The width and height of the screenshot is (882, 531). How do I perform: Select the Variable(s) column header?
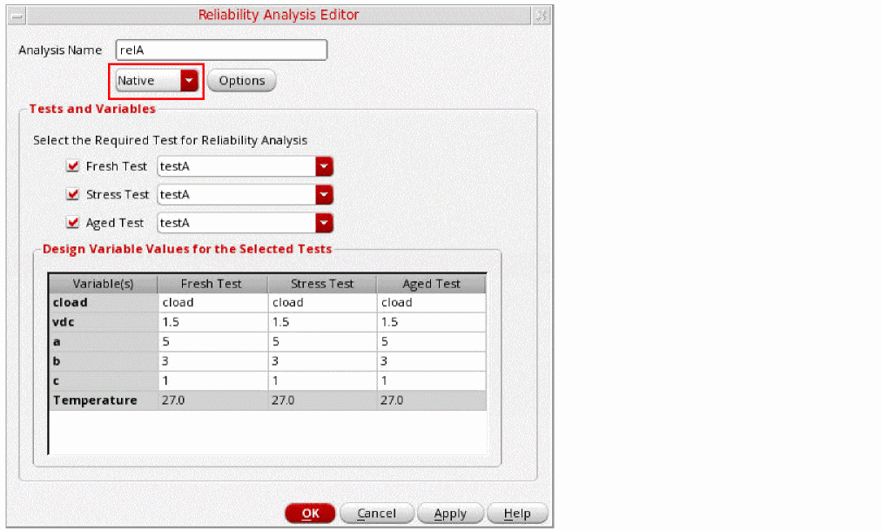click(x=103, y=284)
